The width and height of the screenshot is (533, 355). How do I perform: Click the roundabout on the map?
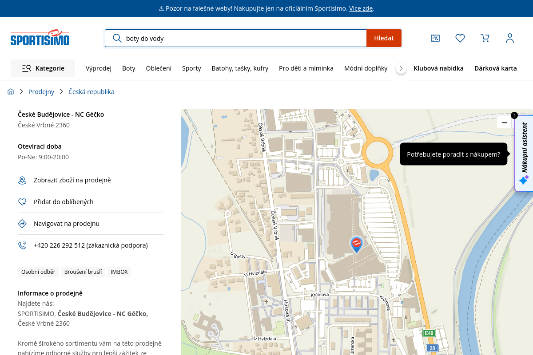tap(377, 153)
